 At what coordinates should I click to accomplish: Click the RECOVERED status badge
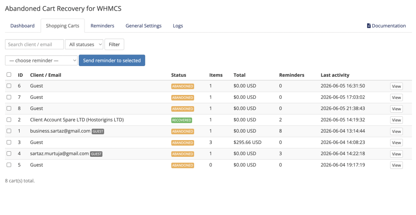tap(181, 120)
